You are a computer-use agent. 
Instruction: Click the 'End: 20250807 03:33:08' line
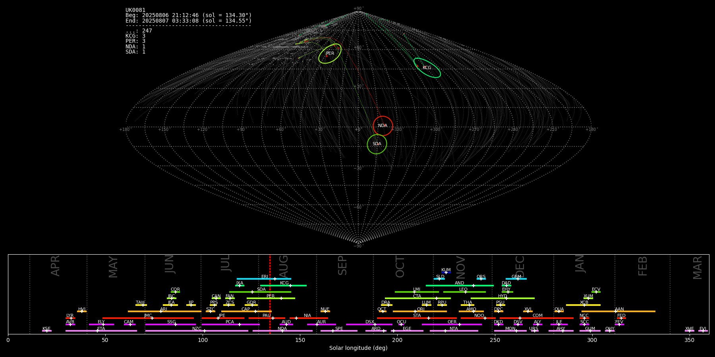click(x=189, y=21)
